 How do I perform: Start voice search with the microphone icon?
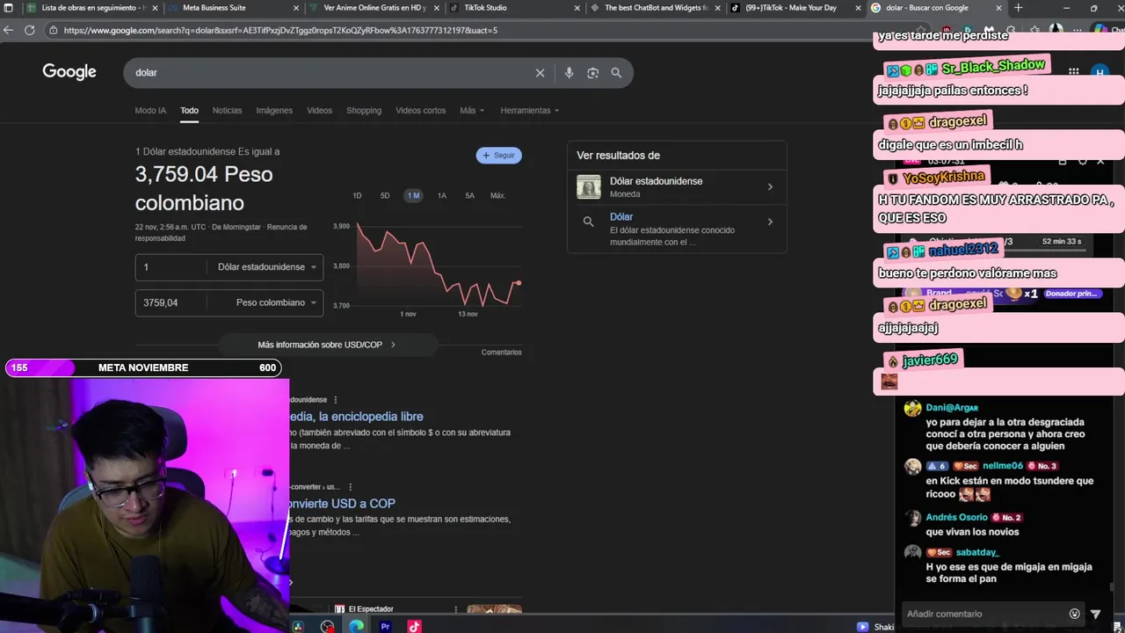pos(569,73)
